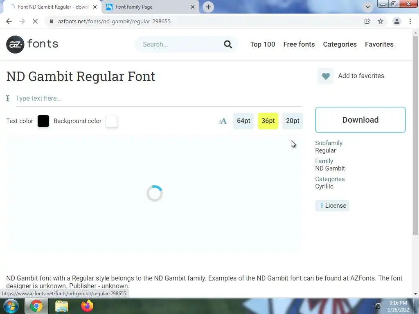Image resolution: width=419 pixels, height=314 pixels.
Task: Bookmark page with star icon
Action: pos(381,21)
